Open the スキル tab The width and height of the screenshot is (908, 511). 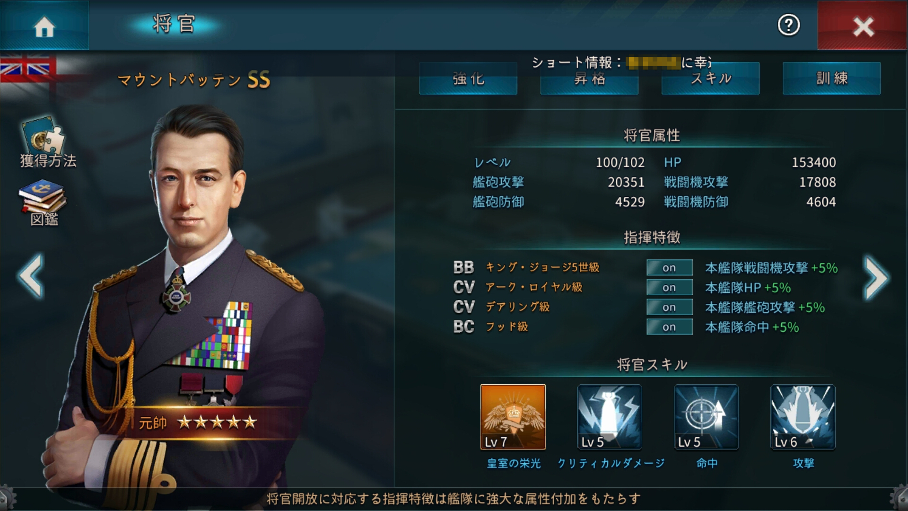tap(710, 79)
